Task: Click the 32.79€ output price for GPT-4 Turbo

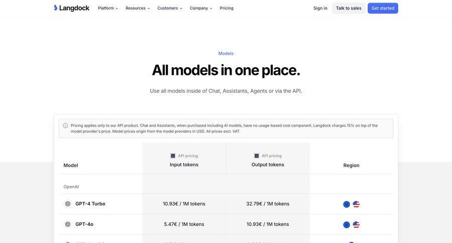Action: coord(268,204)
